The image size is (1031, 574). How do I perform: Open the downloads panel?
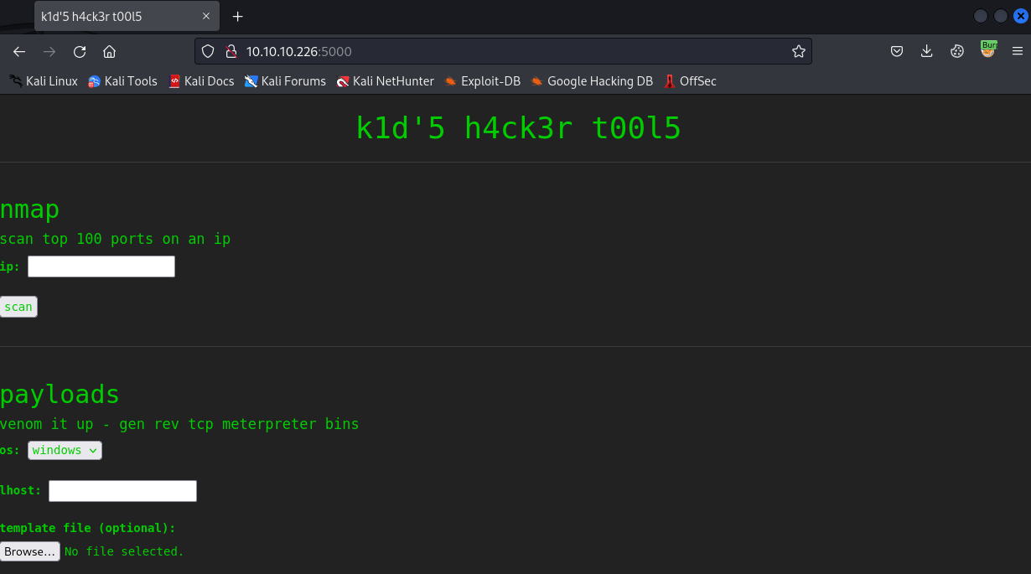926,51
